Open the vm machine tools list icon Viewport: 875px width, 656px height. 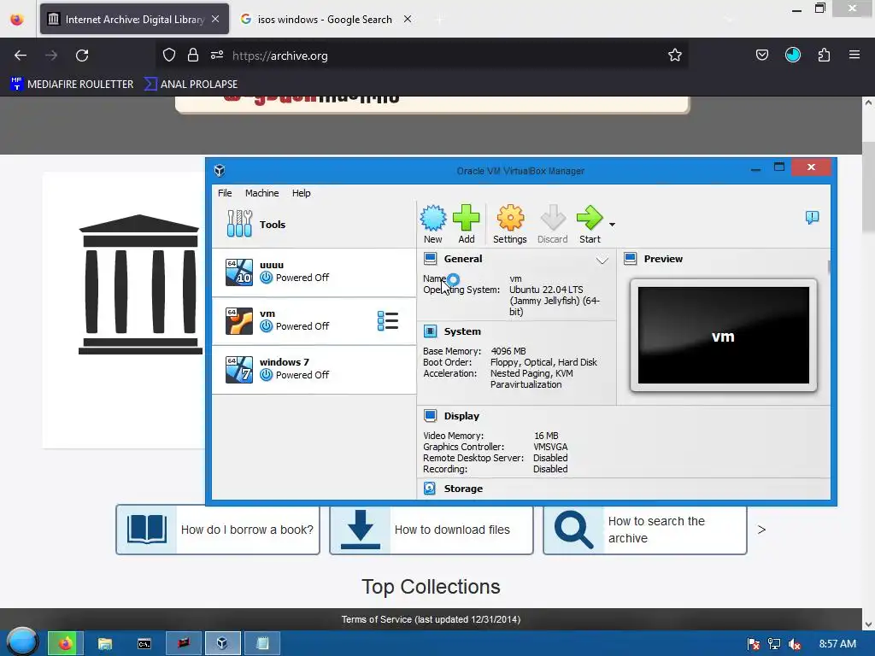[388, 321]
